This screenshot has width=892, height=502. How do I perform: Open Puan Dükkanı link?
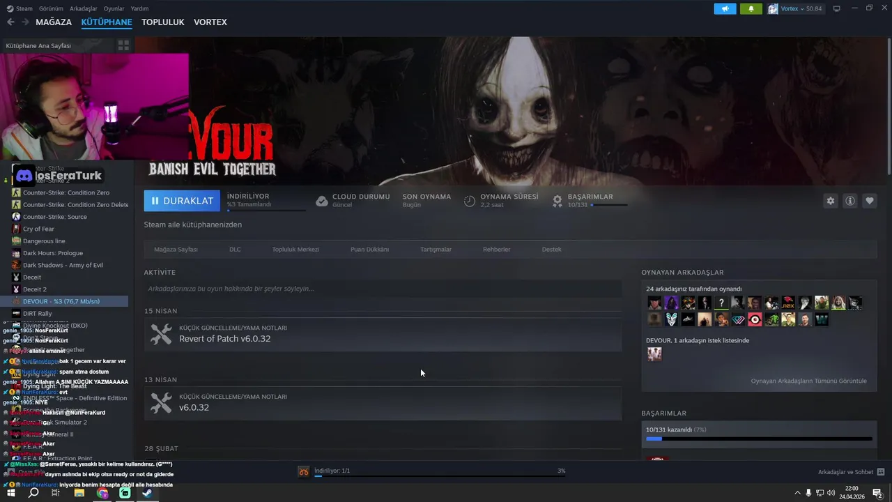point(369,249)
